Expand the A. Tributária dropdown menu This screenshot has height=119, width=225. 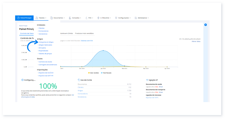105,18
